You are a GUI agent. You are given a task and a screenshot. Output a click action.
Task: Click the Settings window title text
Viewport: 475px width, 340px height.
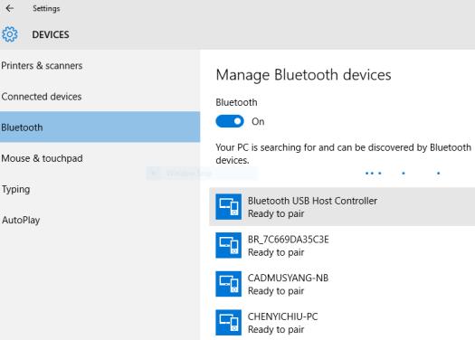point(46,8)
